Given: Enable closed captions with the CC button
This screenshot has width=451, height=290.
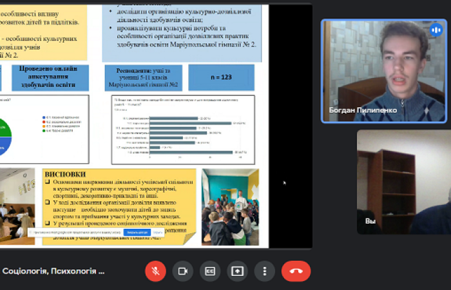Looking at the screenshot, I should pos(210,271).
